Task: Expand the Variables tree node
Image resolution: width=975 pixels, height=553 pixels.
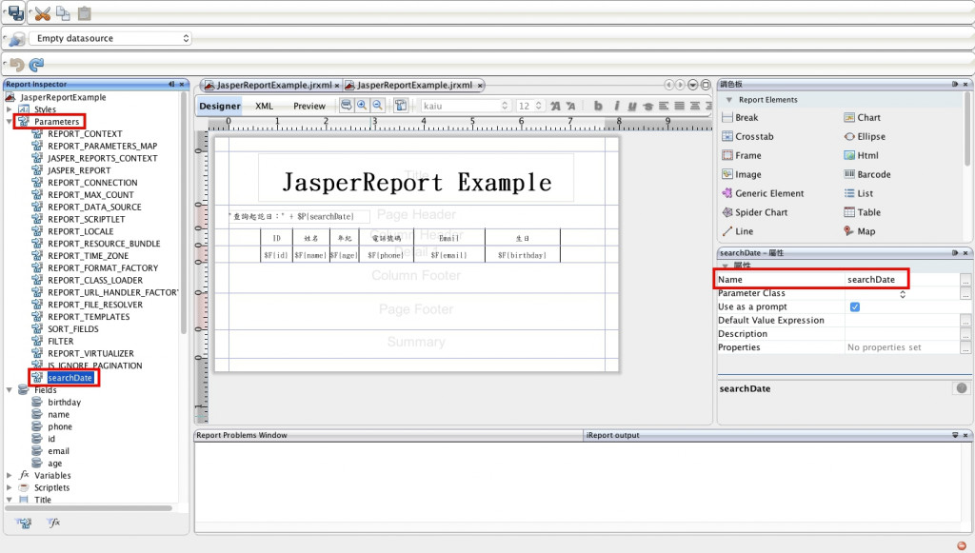Action: (10, 475)
